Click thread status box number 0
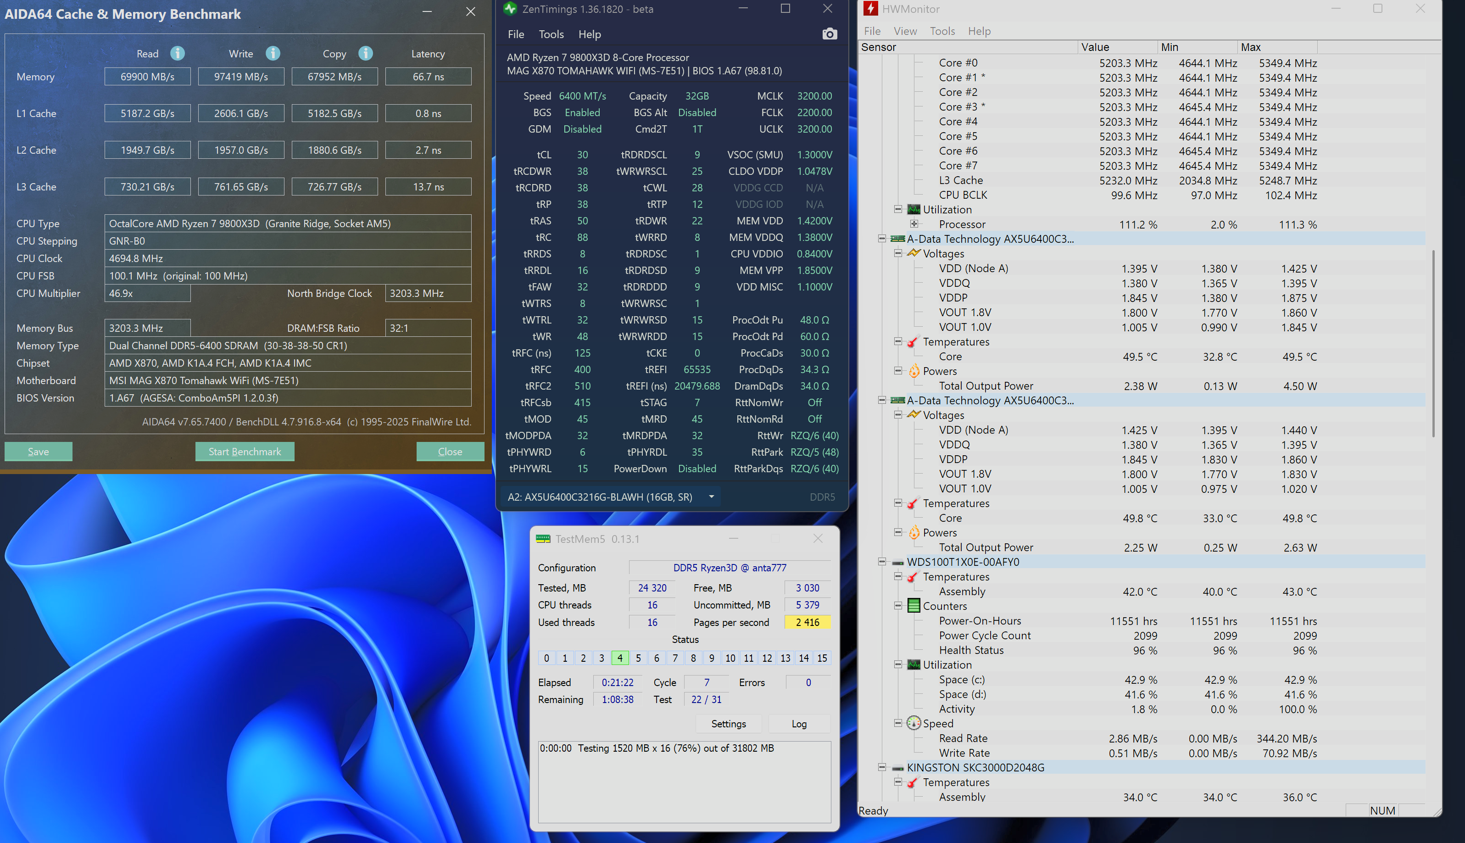The height and width of the screenshot is (843, 1465). click(x=546, y=658)
